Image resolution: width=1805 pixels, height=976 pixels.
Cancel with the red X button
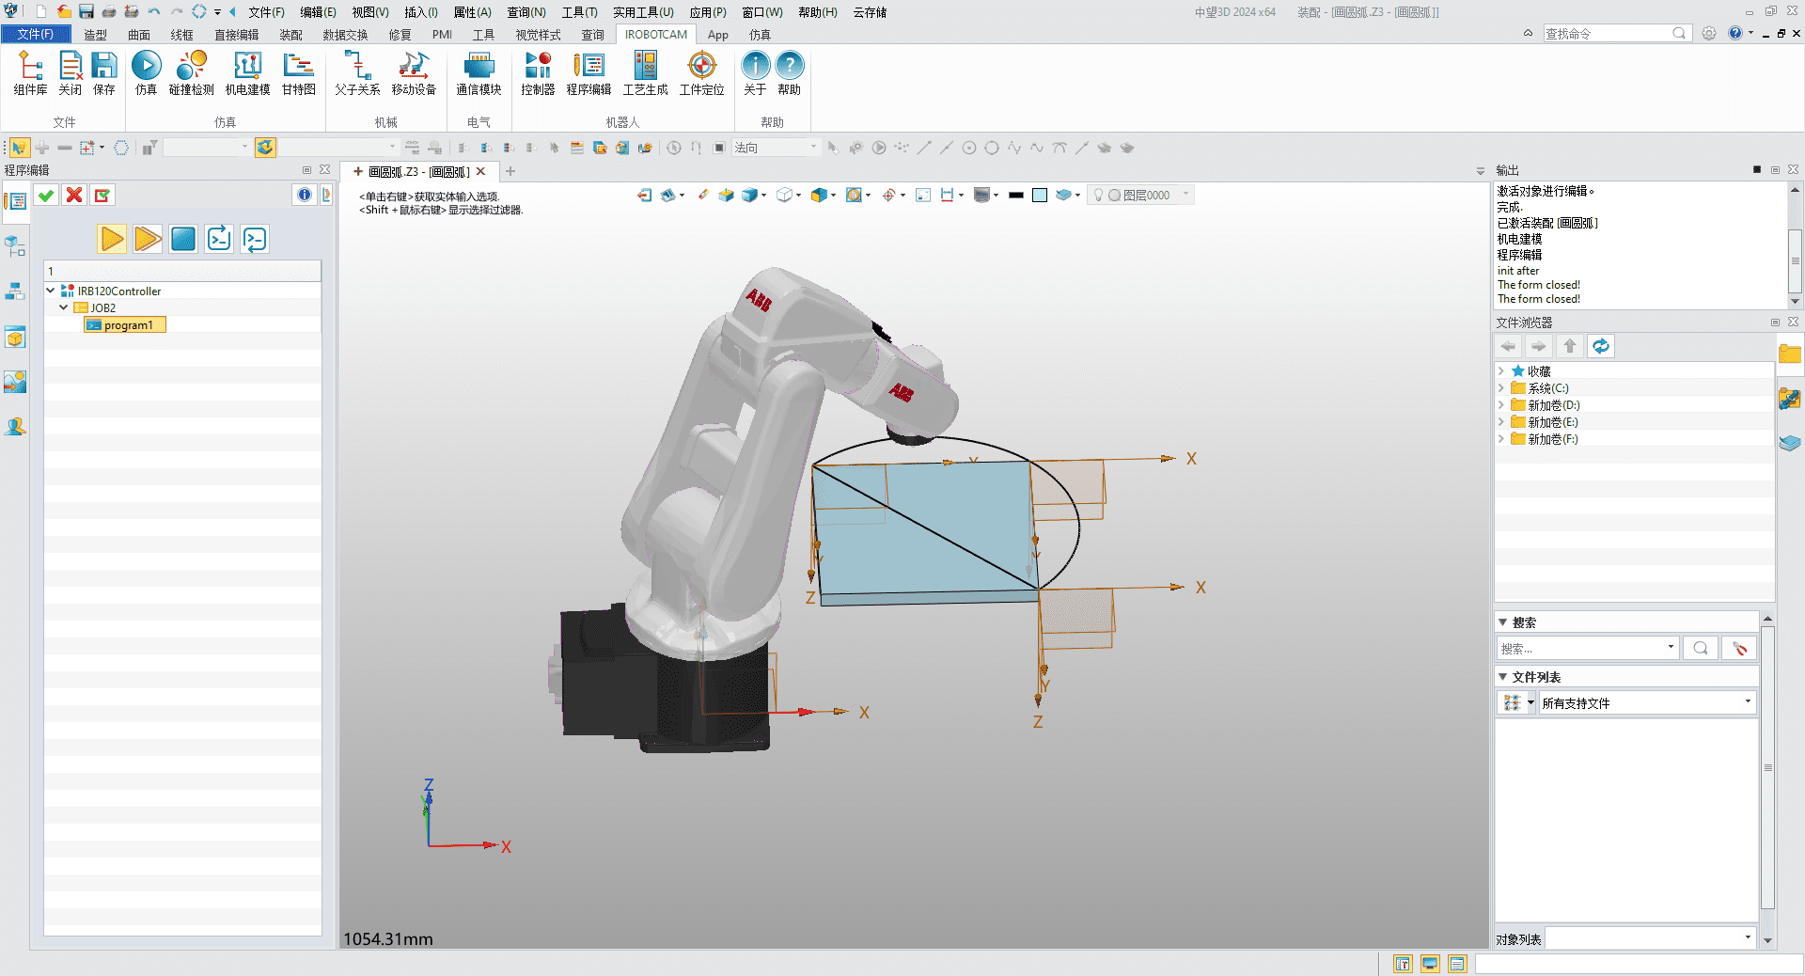click(74, 195)
